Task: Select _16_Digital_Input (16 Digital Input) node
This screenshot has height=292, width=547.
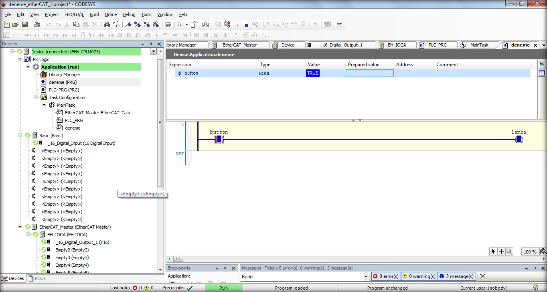Action: click(x=81, y=143)
